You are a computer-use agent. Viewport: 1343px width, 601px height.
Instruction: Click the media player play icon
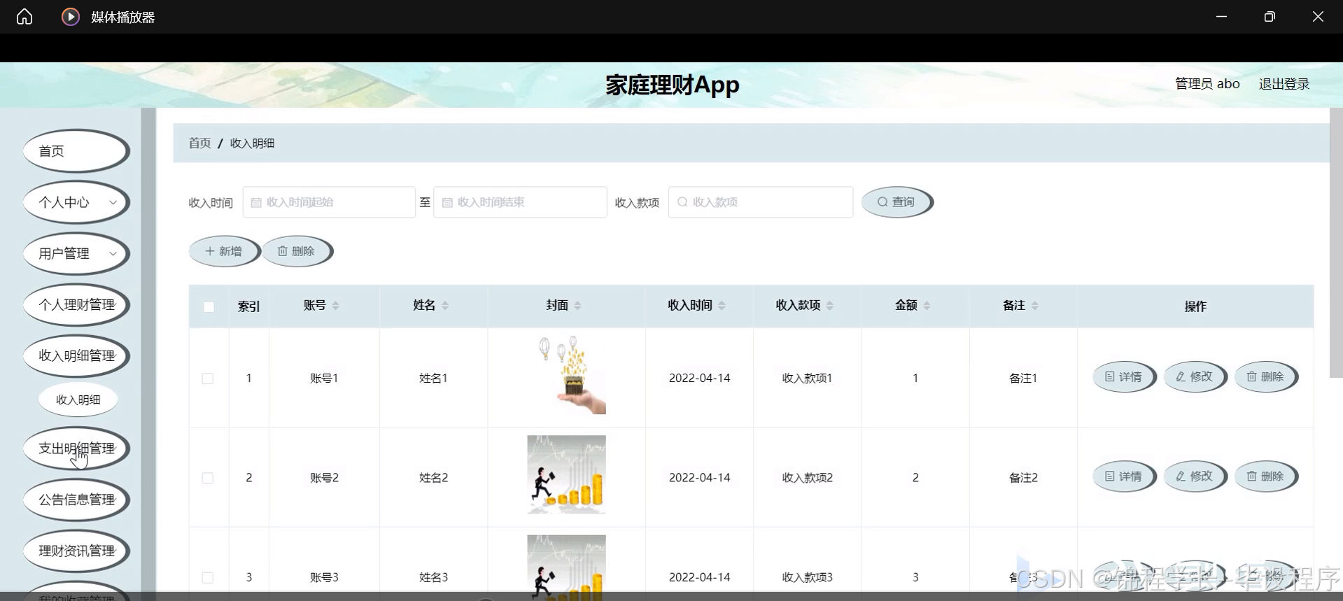click(71, 17)
